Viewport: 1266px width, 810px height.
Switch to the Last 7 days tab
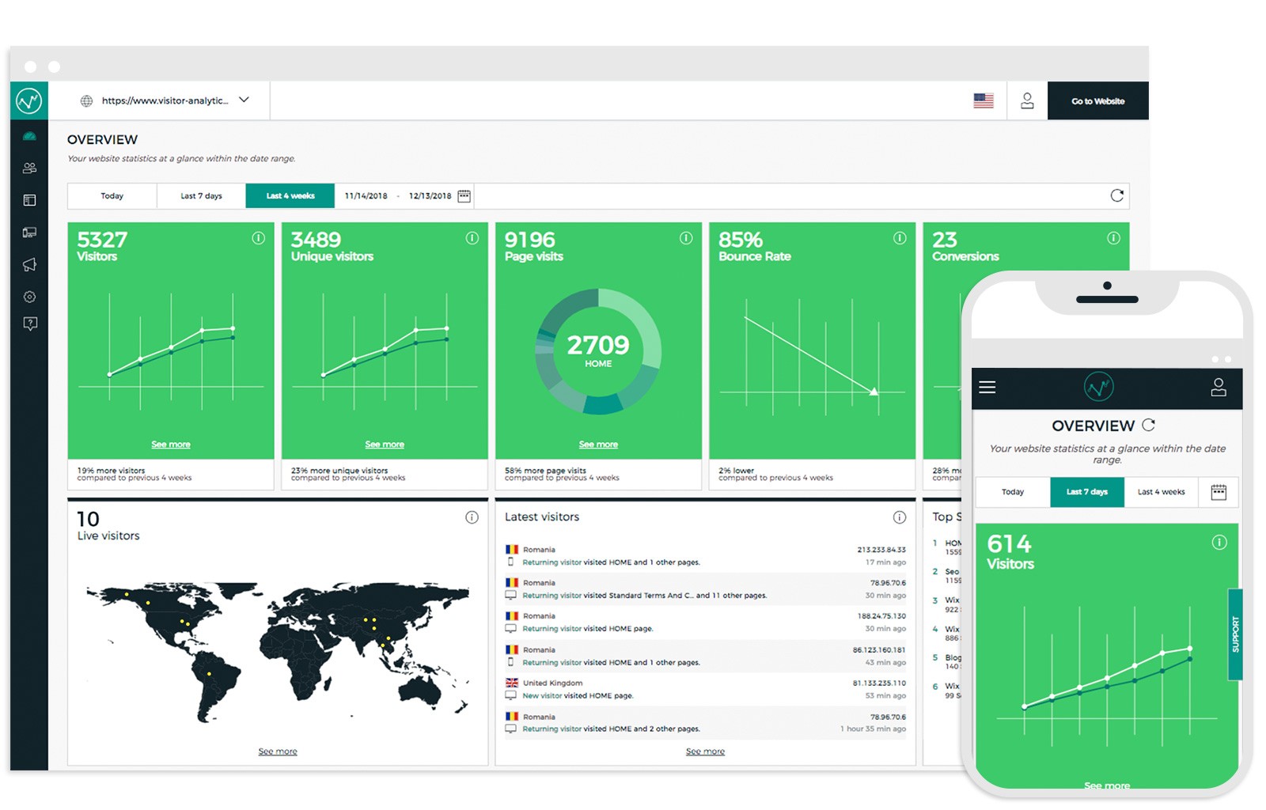point(201,195)
